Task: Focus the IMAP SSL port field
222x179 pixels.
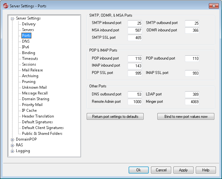Action: [192, 73]
